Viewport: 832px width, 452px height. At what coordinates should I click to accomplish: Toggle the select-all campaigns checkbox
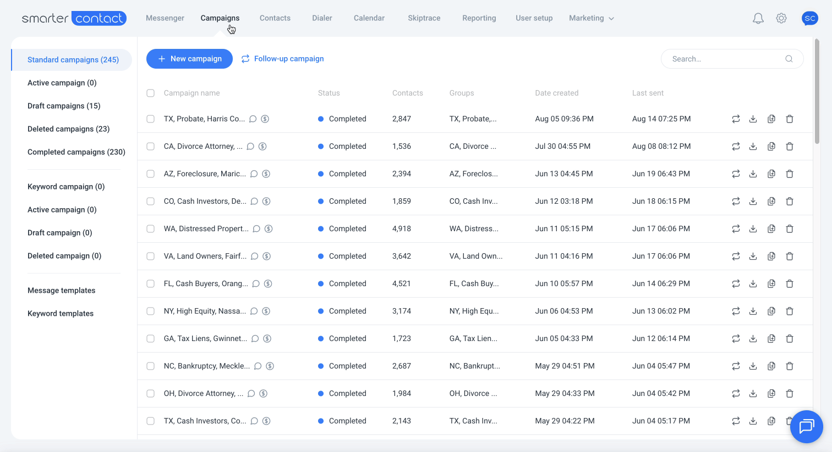click(150, 93)
